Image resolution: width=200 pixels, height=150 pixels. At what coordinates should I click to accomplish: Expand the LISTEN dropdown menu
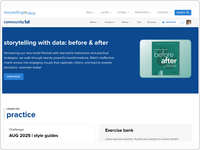(106, 12)
